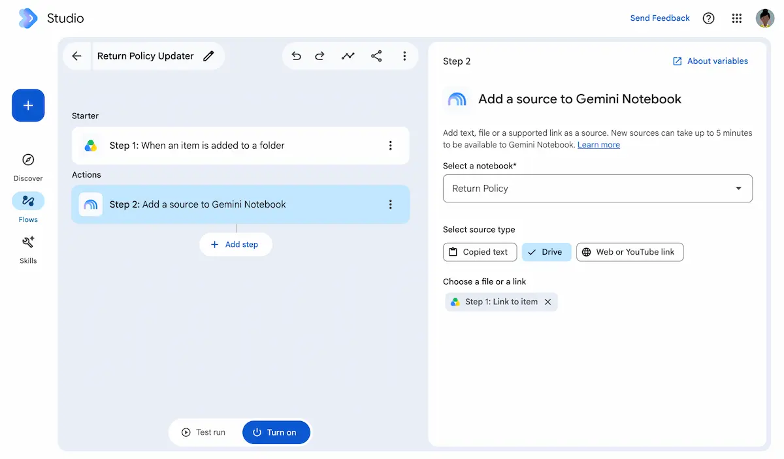Viewport: 784px width, 459px height.
Task: Edit flow name with pencil icon
Action: [208, 56]
